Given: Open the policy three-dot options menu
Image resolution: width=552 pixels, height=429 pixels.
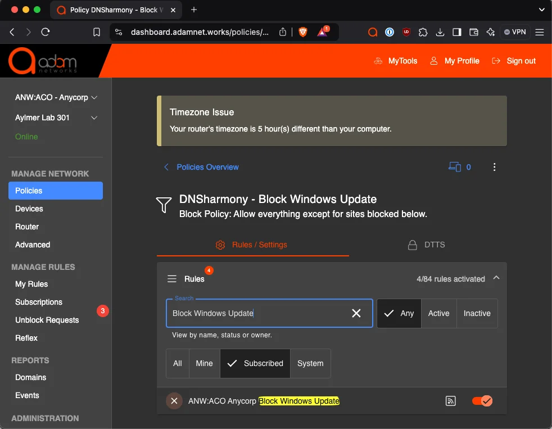Looking at the screenshot, I should [x=494, y=167].
